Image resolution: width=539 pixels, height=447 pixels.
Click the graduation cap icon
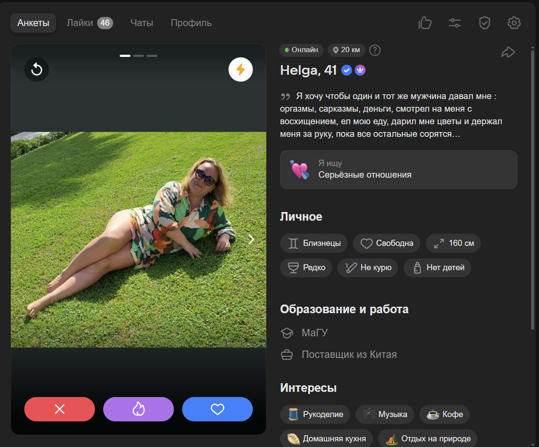[287, 333]
